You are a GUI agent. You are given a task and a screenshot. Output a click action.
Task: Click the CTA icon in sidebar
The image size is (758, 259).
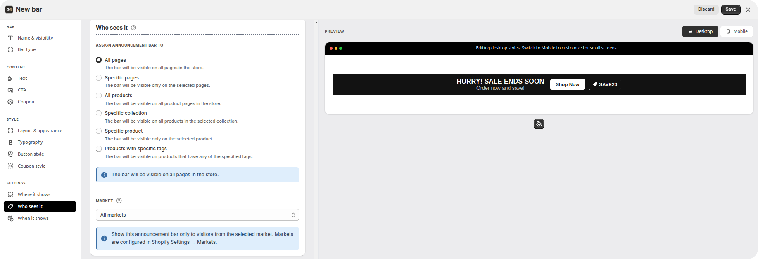[x=10, y=90]
